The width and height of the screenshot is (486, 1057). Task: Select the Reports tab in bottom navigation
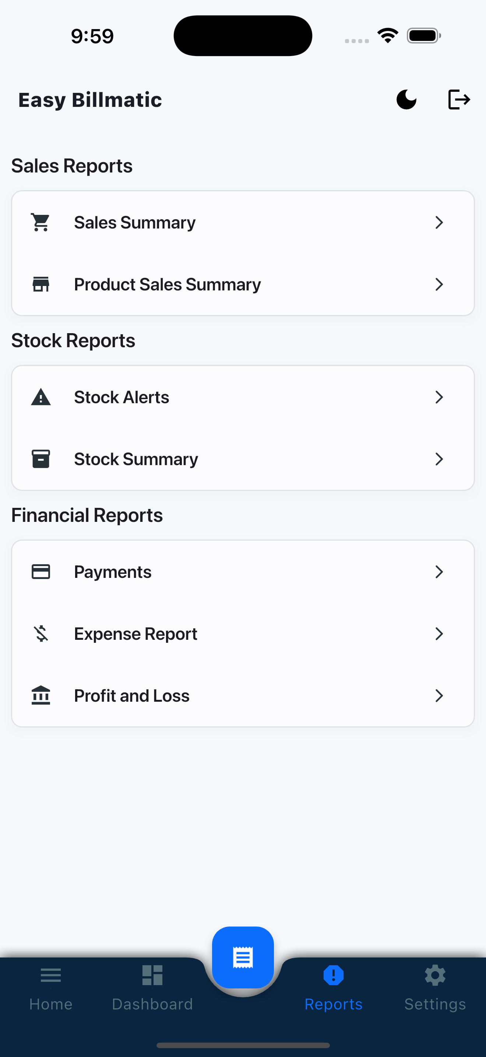tap(334, 988)
